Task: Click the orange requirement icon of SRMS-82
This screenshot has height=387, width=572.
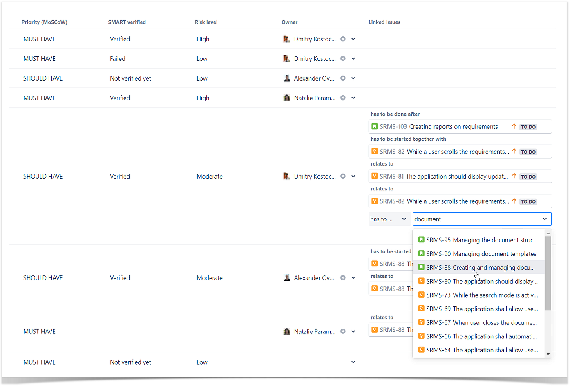Action: (x=374, y=151)
